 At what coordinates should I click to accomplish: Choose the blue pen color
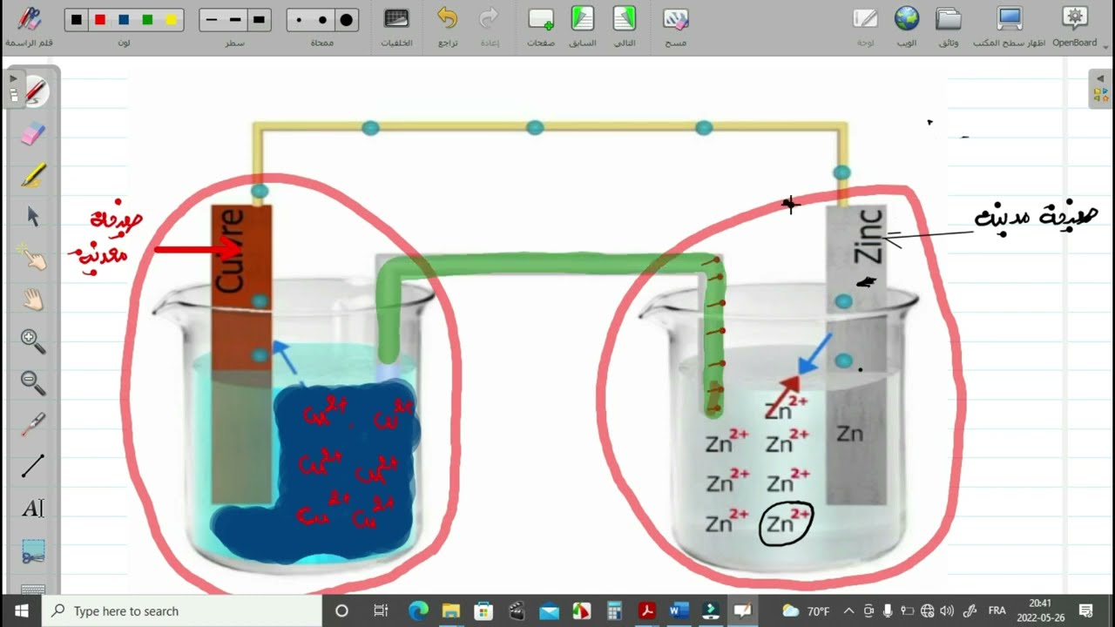click(x=124, y=19)
